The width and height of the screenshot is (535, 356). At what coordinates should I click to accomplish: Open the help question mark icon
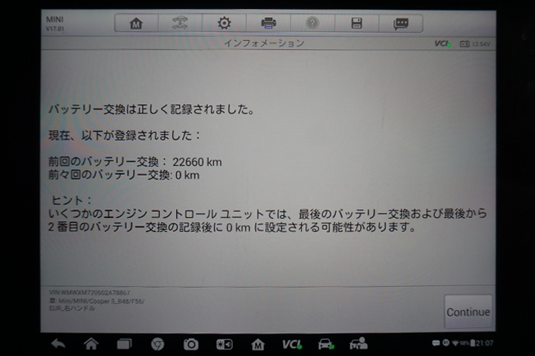click(312, 24)
